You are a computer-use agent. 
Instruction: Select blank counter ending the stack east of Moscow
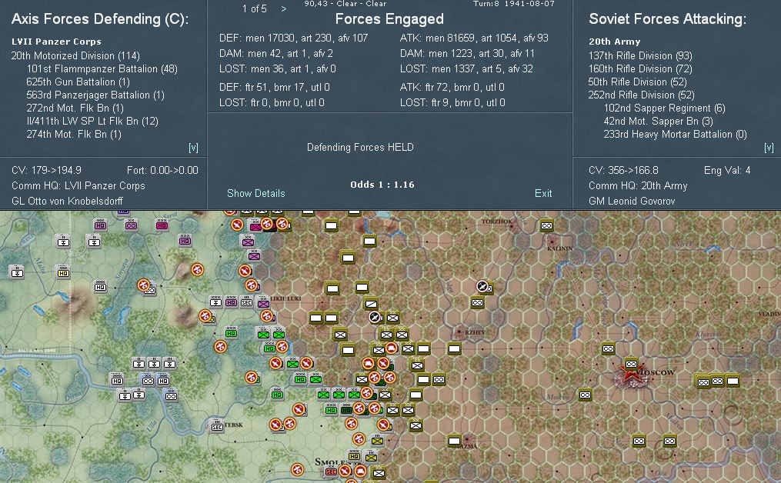pyautogui.click(x=733, y=381)
